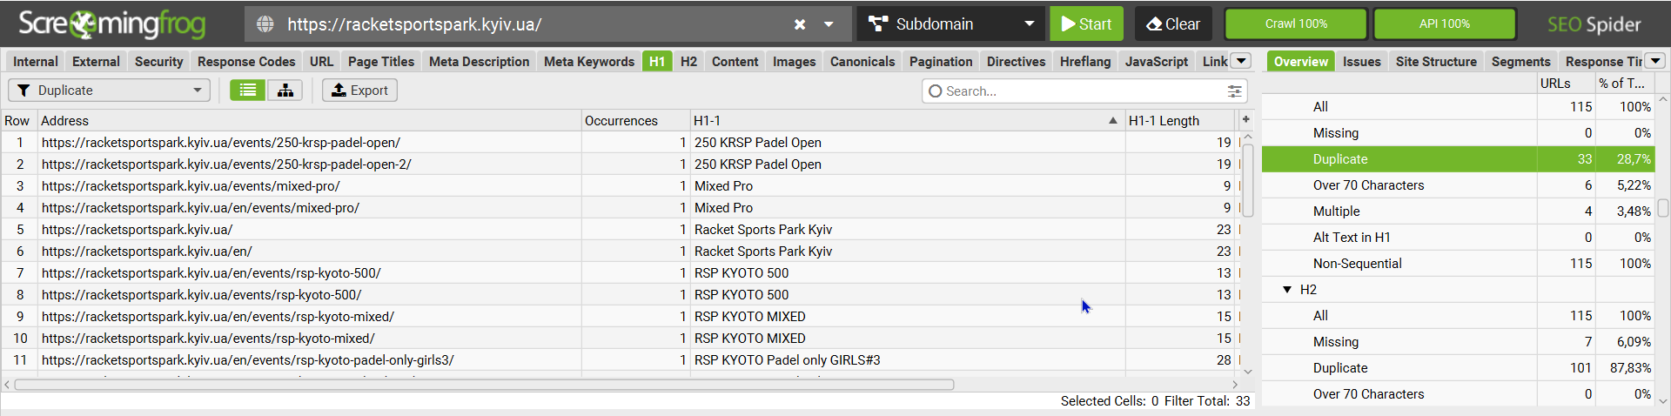Switch to Response Codes tab
1671x416 pixels.
tap(246, 61)
